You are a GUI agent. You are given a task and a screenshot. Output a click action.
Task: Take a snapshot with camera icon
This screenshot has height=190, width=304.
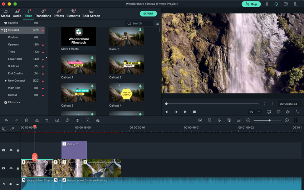click(278, 112)
